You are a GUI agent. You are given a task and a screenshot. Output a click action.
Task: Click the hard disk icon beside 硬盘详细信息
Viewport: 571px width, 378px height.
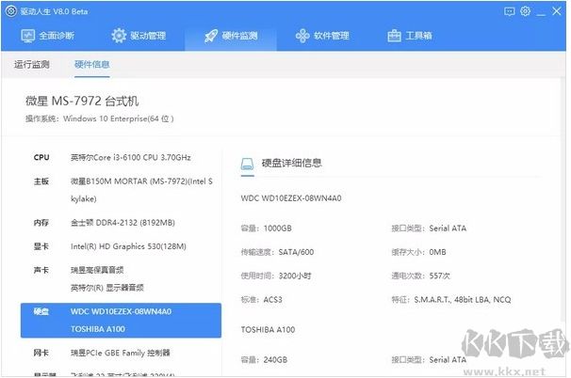pyautogui.click(x=247, y=164)
